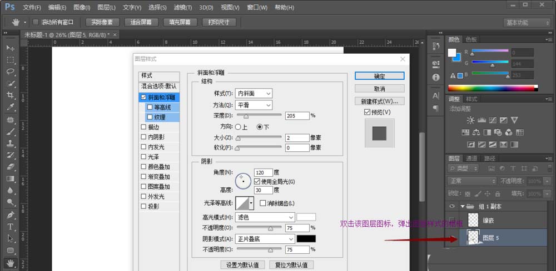
Task: Select the Eyedropper tool
Action: coord(10,108)
